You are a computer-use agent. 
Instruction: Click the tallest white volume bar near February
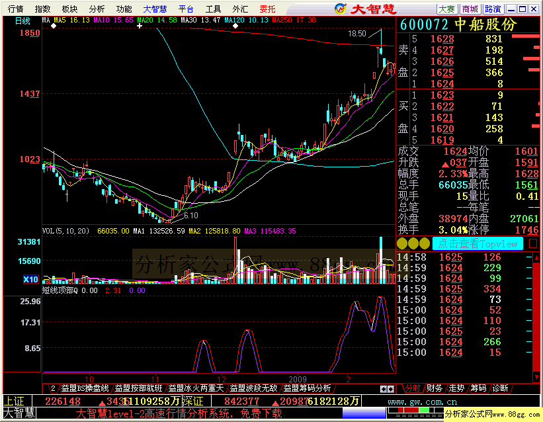[x=381, y=260]
